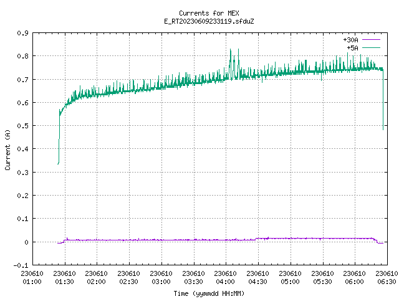The height and width of the screenshot is (299, 399).
Task: Click the x-axis tick label '230610 04:30'
Action: [x=258, y=278]
